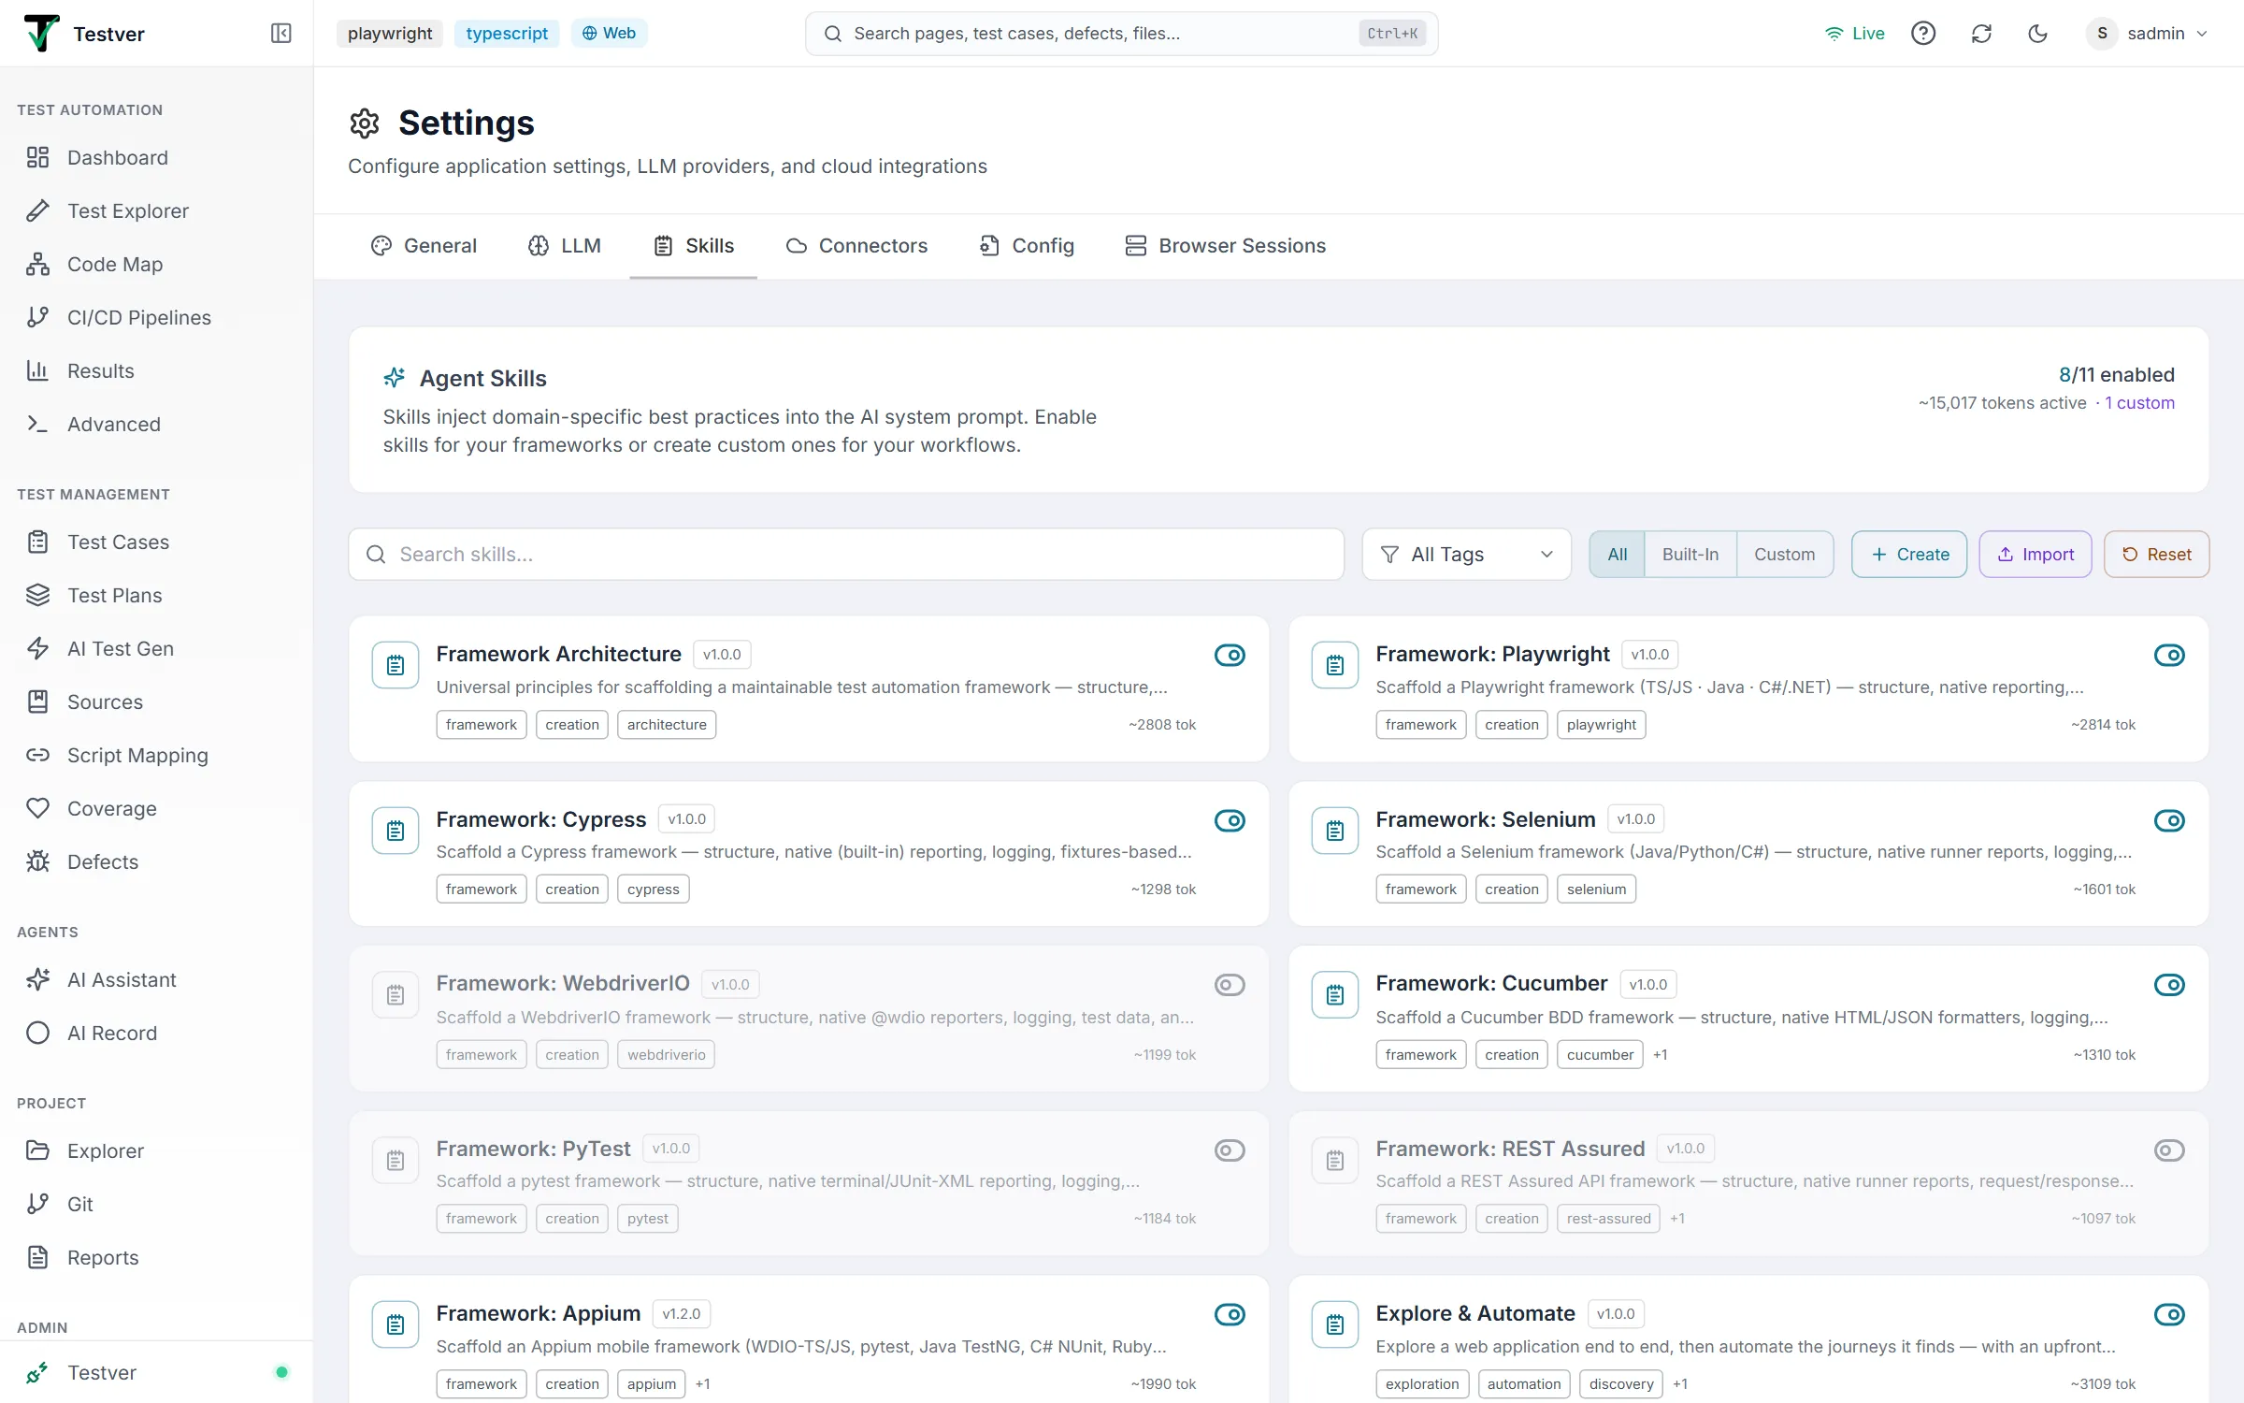Image resolution: width=2244 pixels, height=1403 pixels.
Task: Switch to the LLM tab
Action: tap(564, 245)
